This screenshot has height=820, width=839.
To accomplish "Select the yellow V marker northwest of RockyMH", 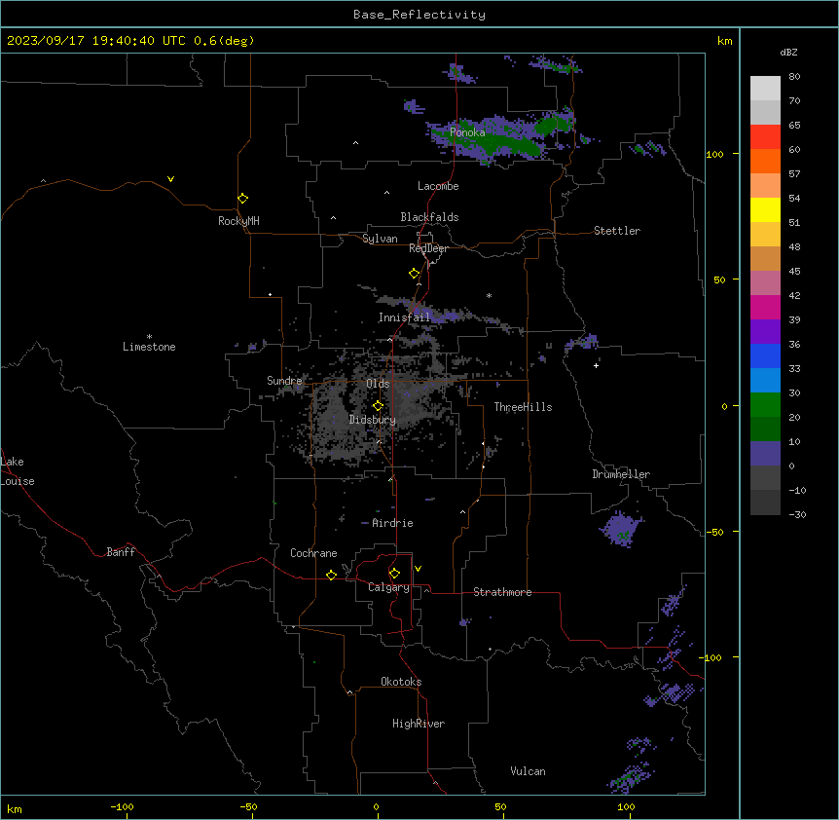I will click(170, 179).
